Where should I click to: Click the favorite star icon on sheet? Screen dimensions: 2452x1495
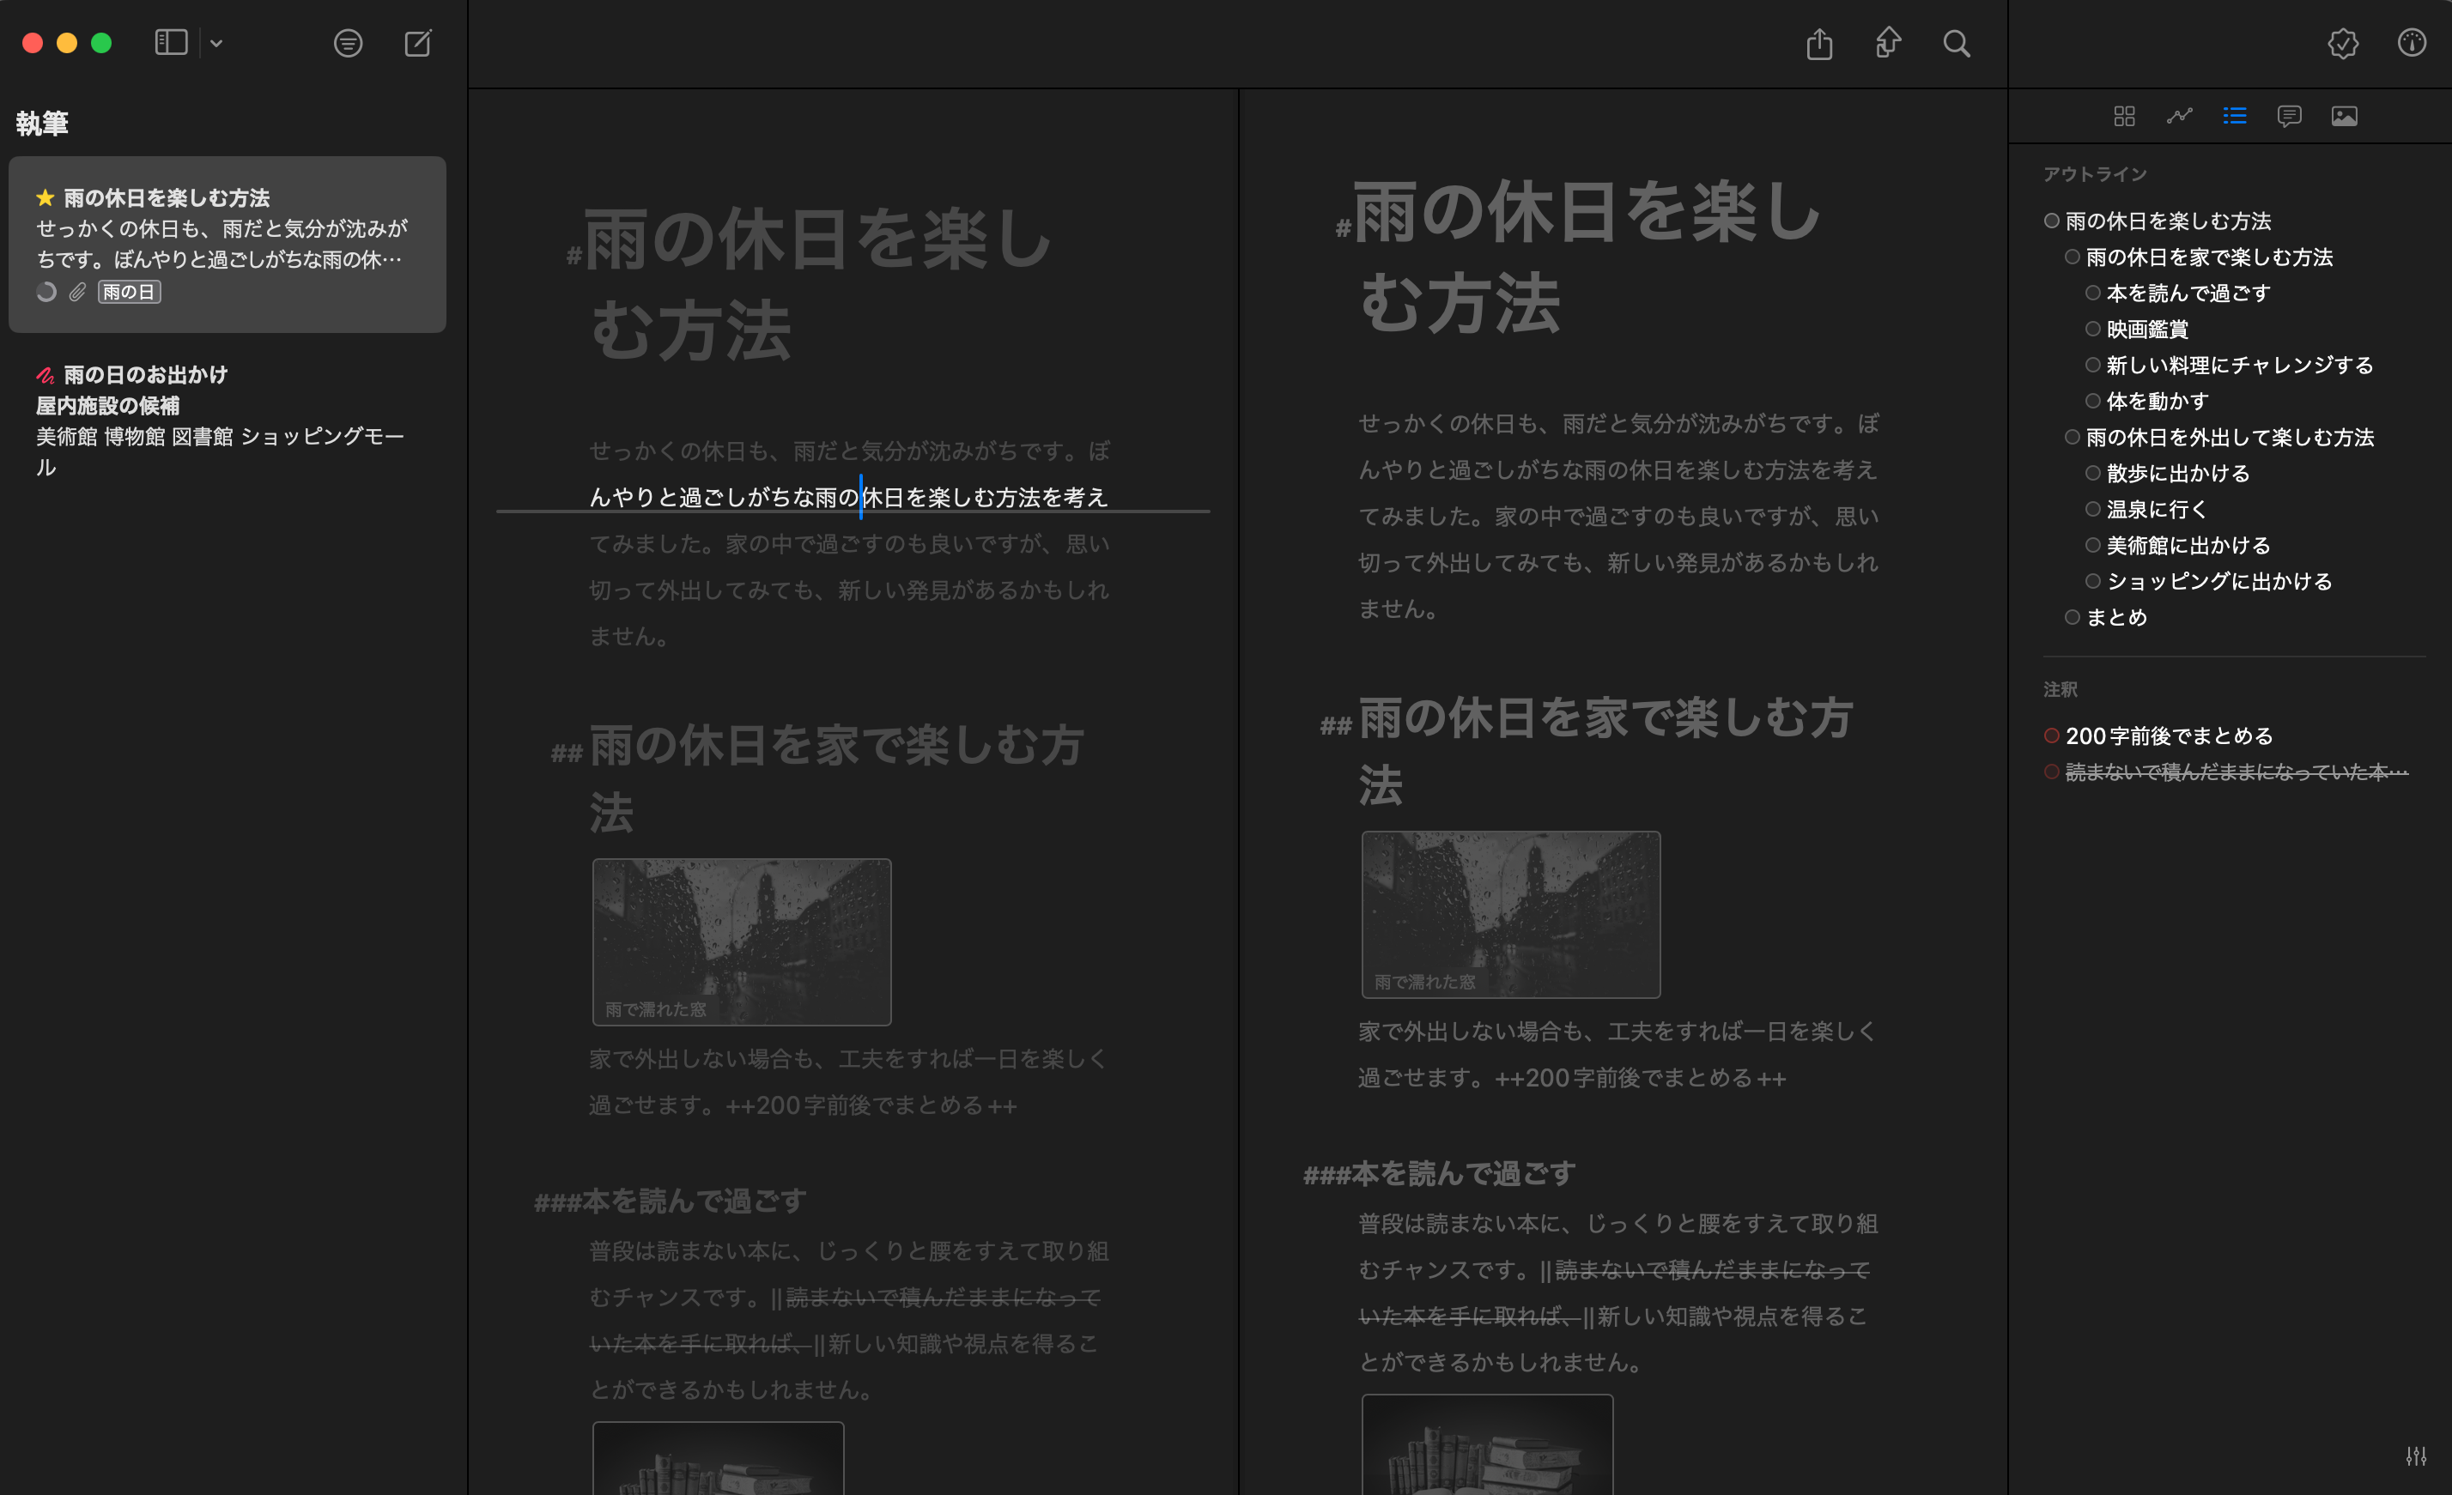45,197
